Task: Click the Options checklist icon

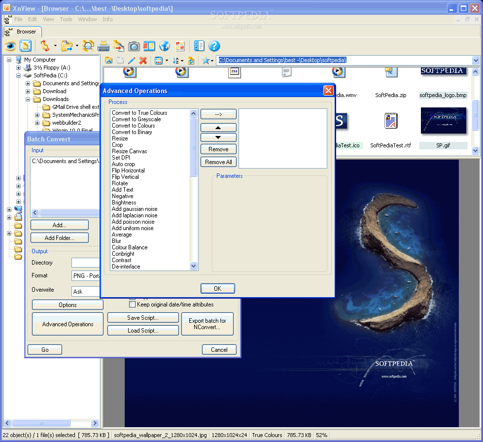Action: click(199, 46)
